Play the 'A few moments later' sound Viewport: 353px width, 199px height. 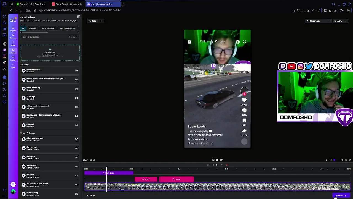click(23, 139)
